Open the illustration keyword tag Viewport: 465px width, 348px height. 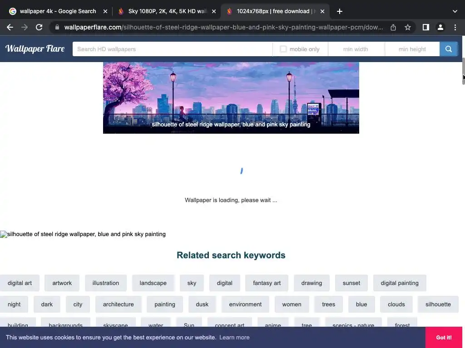pos(105,283)
